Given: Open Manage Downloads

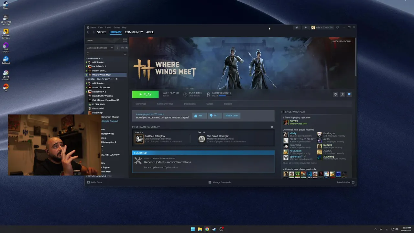Looking at the screenshot, I should click(220, 182).
